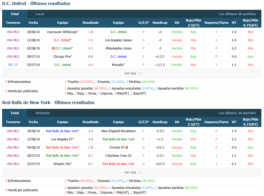Click date 04/08/19 in Toronto FC row
Image resolution: width=264 pixels, height=196 pixels.
[33, 148]
